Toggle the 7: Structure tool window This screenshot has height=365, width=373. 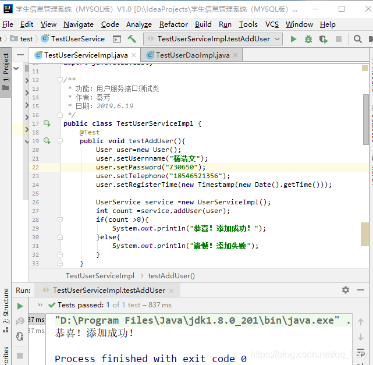5,310
